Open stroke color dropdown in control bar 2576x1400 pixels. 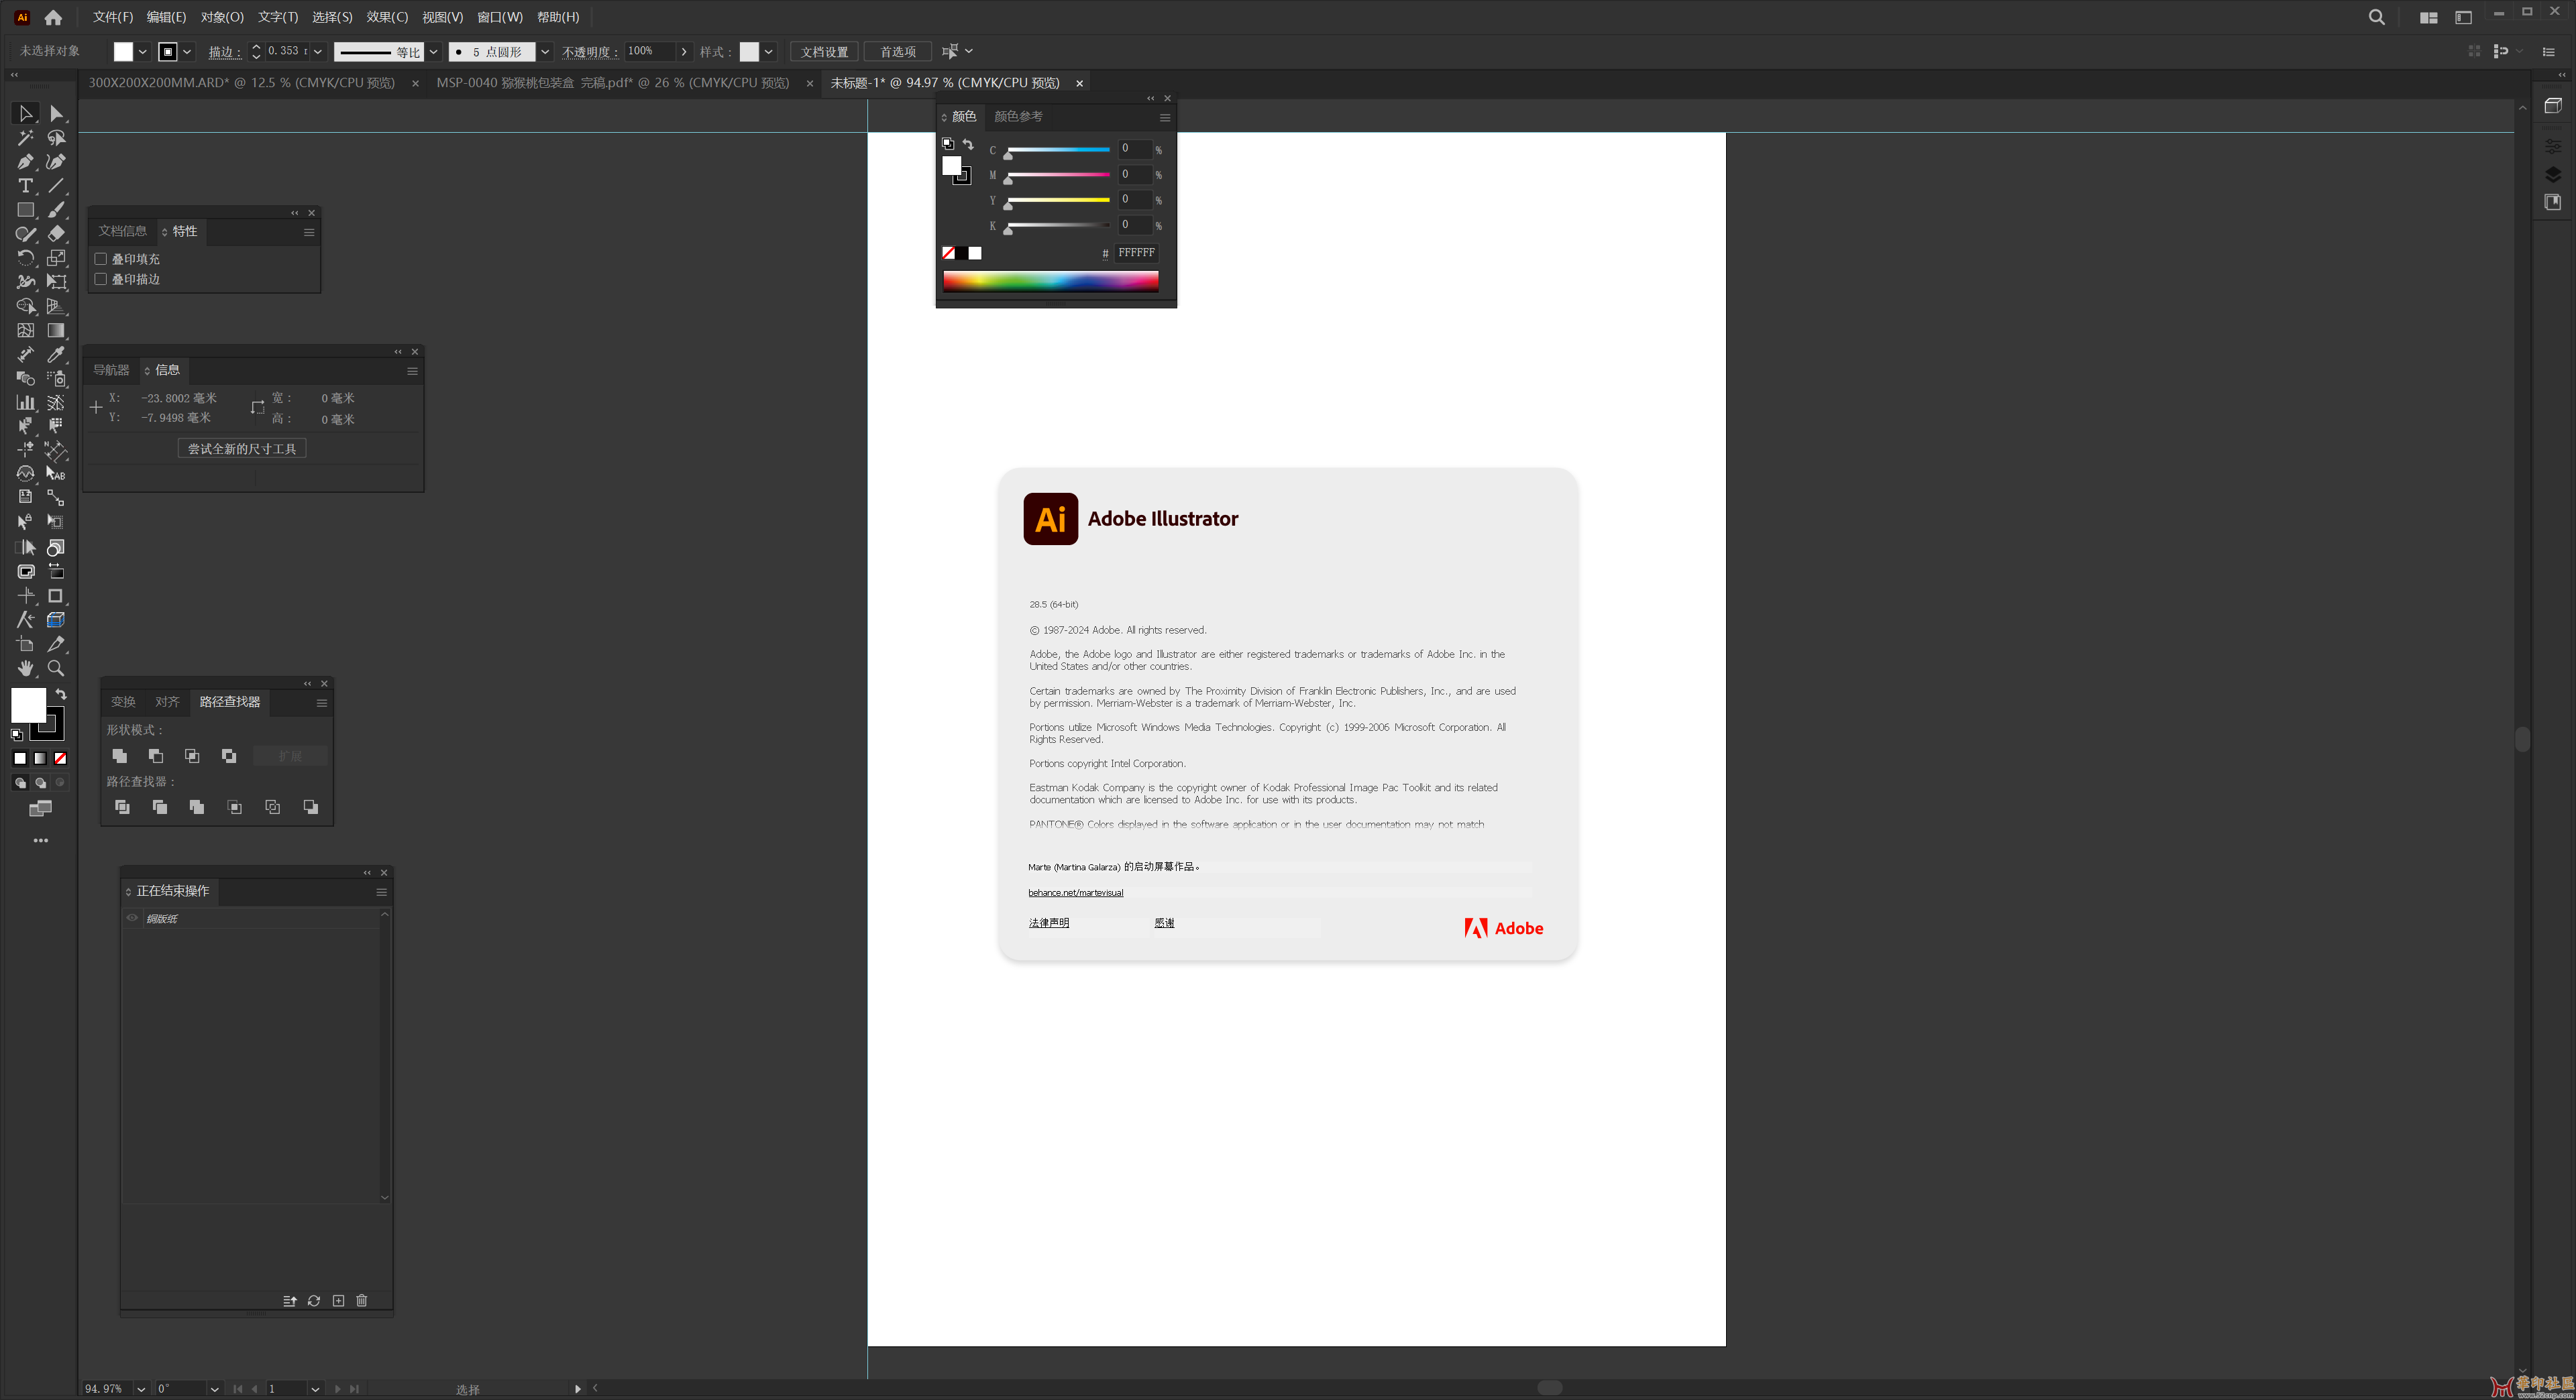tap(187, 52)
